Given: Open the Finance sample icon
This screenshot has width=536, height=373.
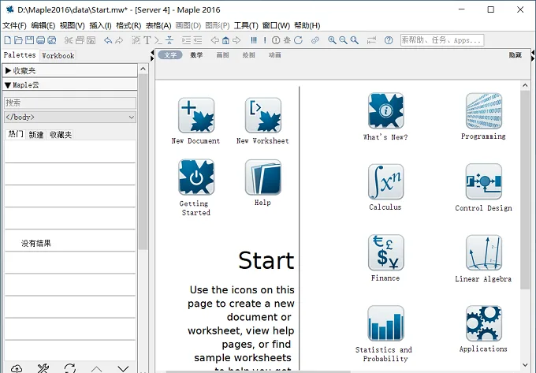Looking at the screenshot, I should [386, 252].
